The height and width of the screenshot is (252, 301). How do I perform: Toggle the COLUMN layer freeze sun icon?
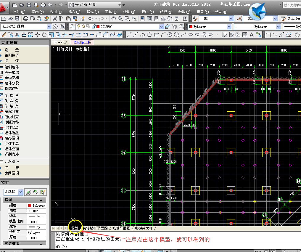(83, 26)
